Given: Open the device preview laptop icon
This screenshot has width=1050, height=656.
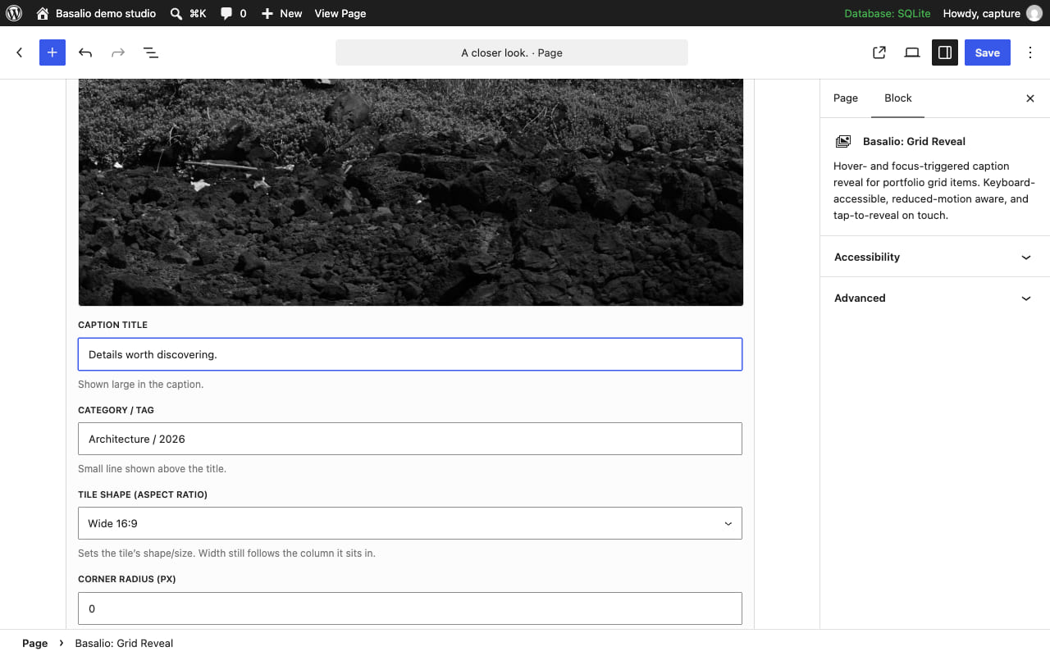Looking at the screenshot, I should [912, 52].
